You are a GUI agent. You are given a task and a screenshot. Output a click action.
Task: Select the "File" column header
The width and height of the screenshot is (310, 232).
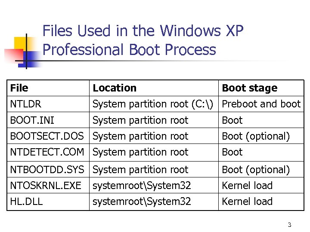click(19, 88)
